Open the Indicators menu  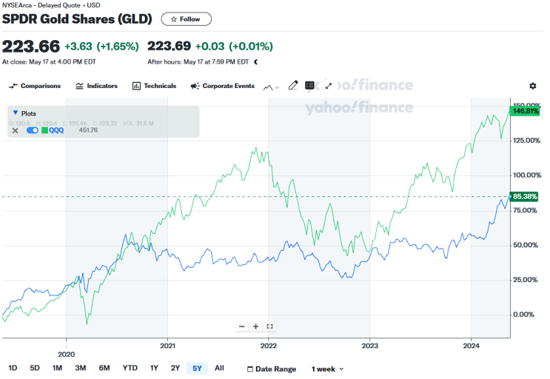pos(96,86)
